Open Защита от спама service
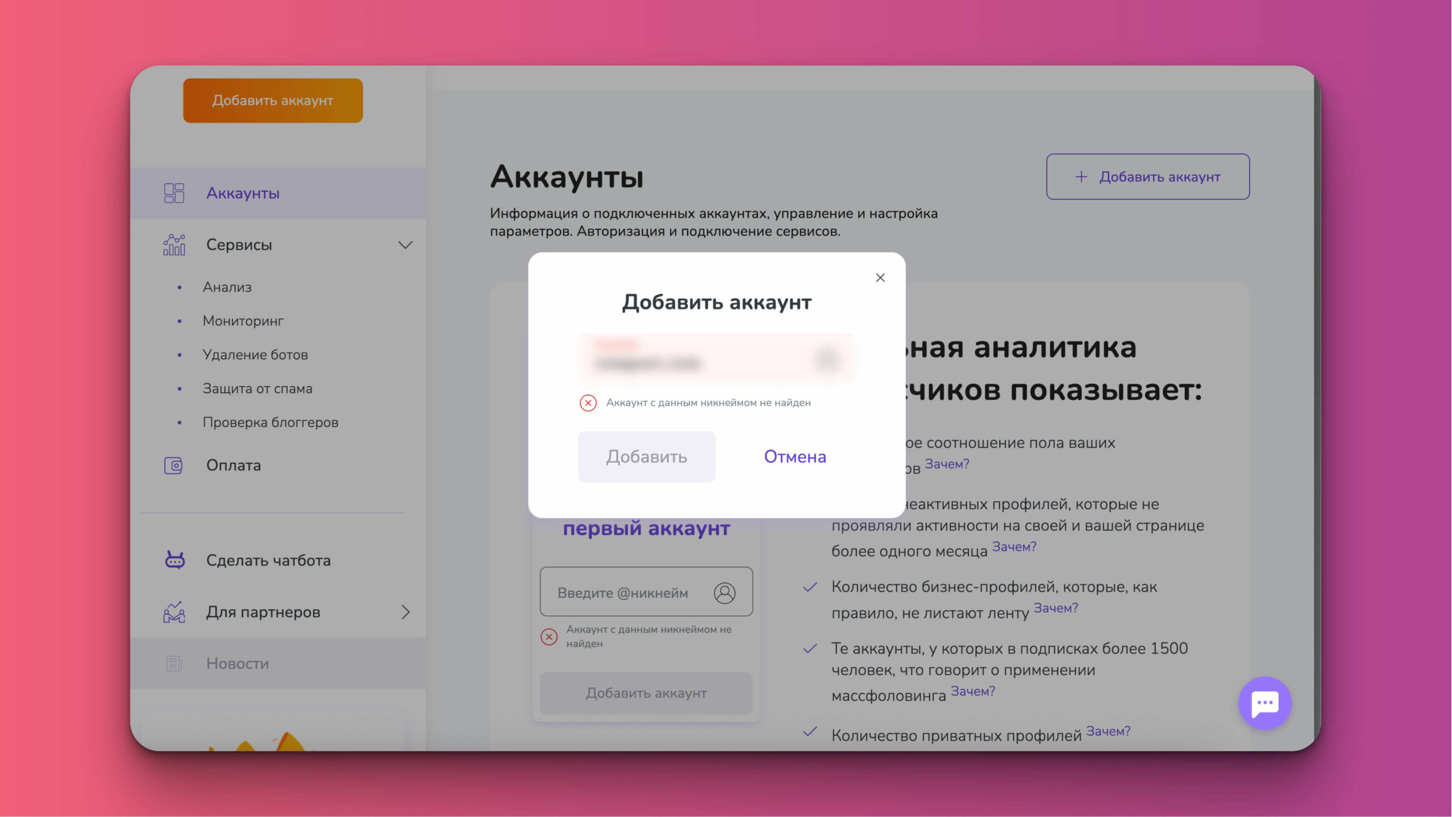 coord(258,389)
